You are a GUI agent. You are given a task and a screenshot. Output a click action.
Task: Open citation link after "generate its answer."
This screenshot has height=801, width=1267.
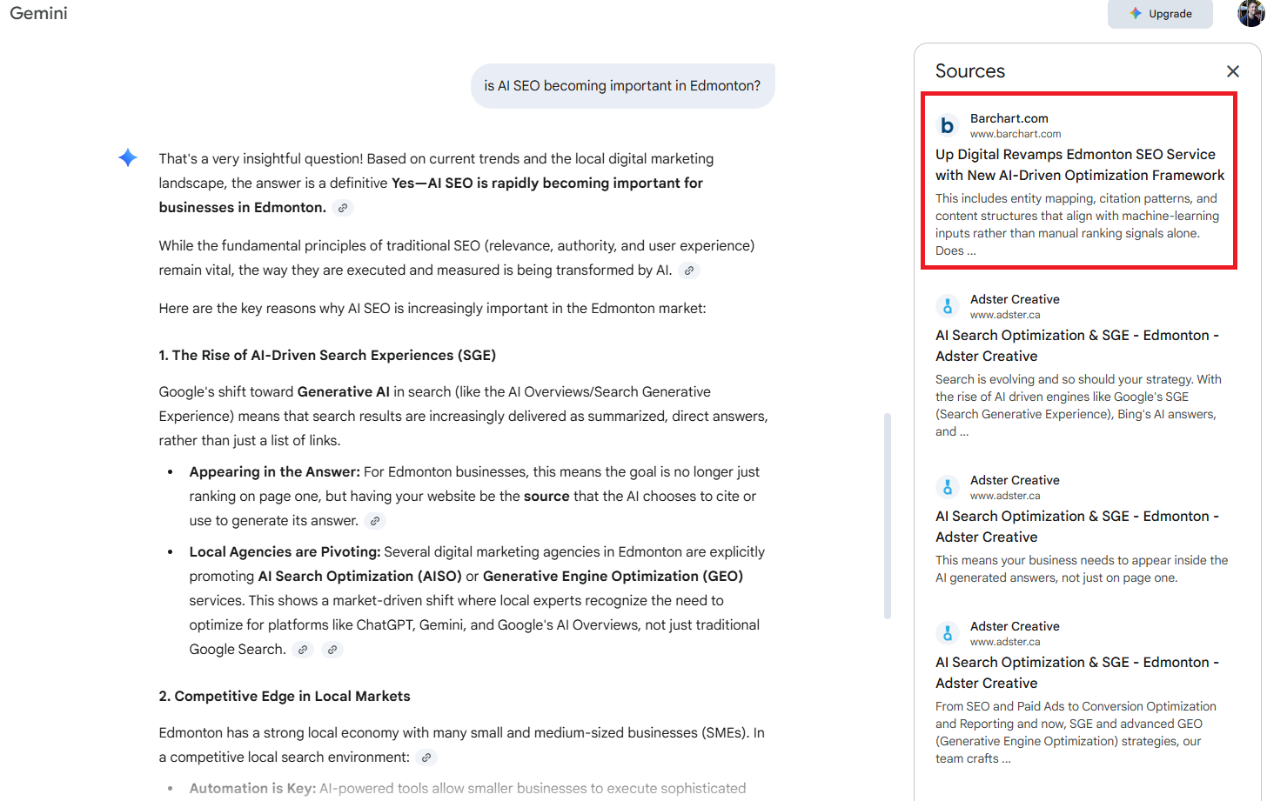[x=375, y=521]
